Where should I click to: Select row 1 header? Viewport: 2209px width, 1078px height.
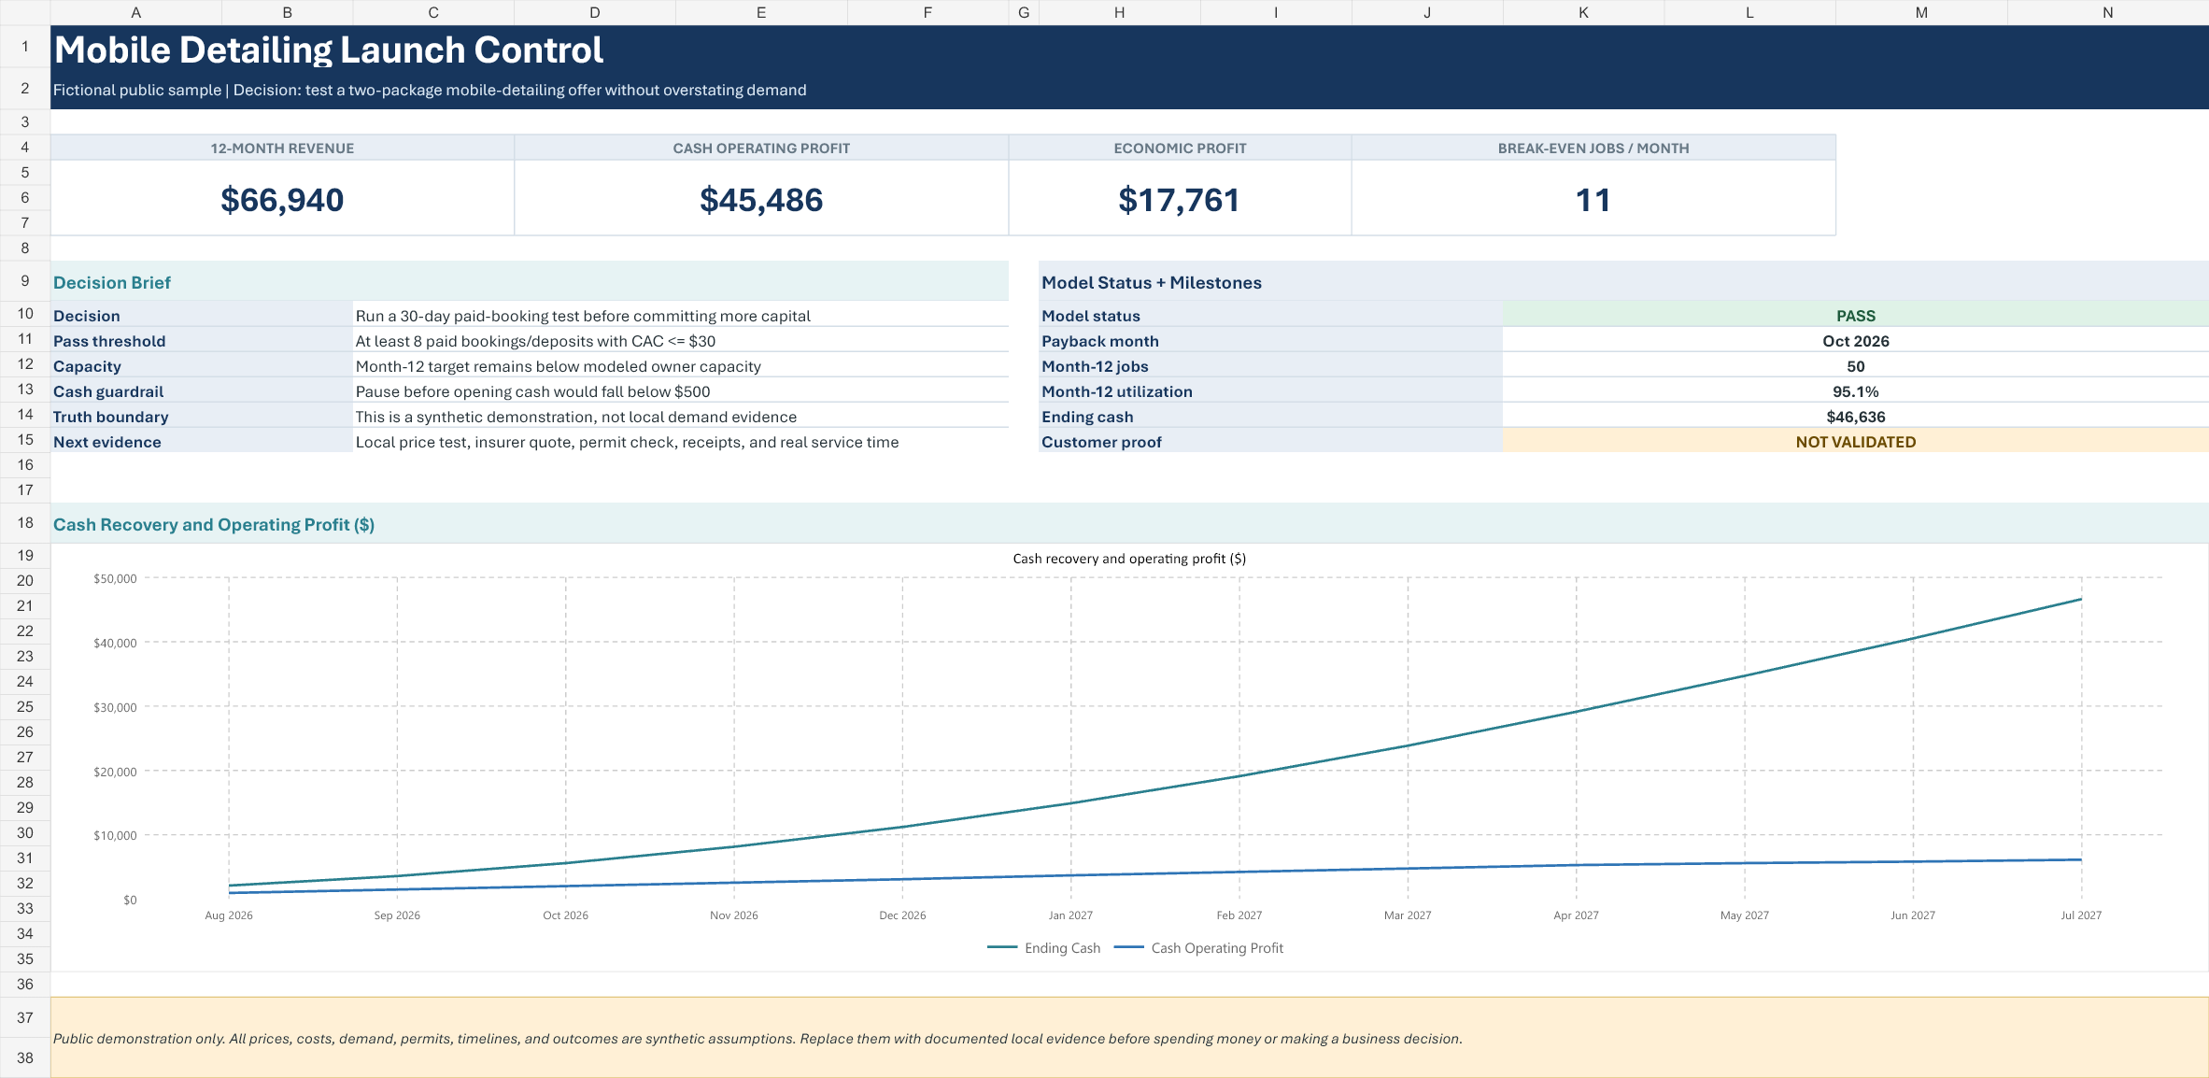click(25, 46)
